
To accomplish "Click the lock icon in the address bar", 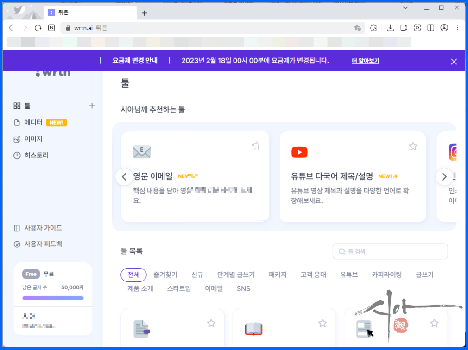I will (x=68, y=28).
